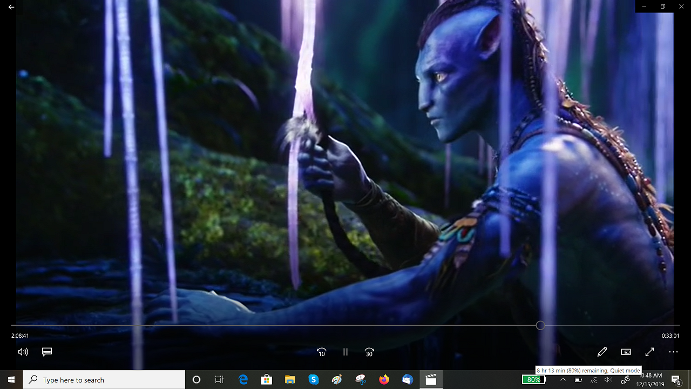Screen dimensions: 691x389
Task: Open Skype from the taskbar
Action: [314, 380]
